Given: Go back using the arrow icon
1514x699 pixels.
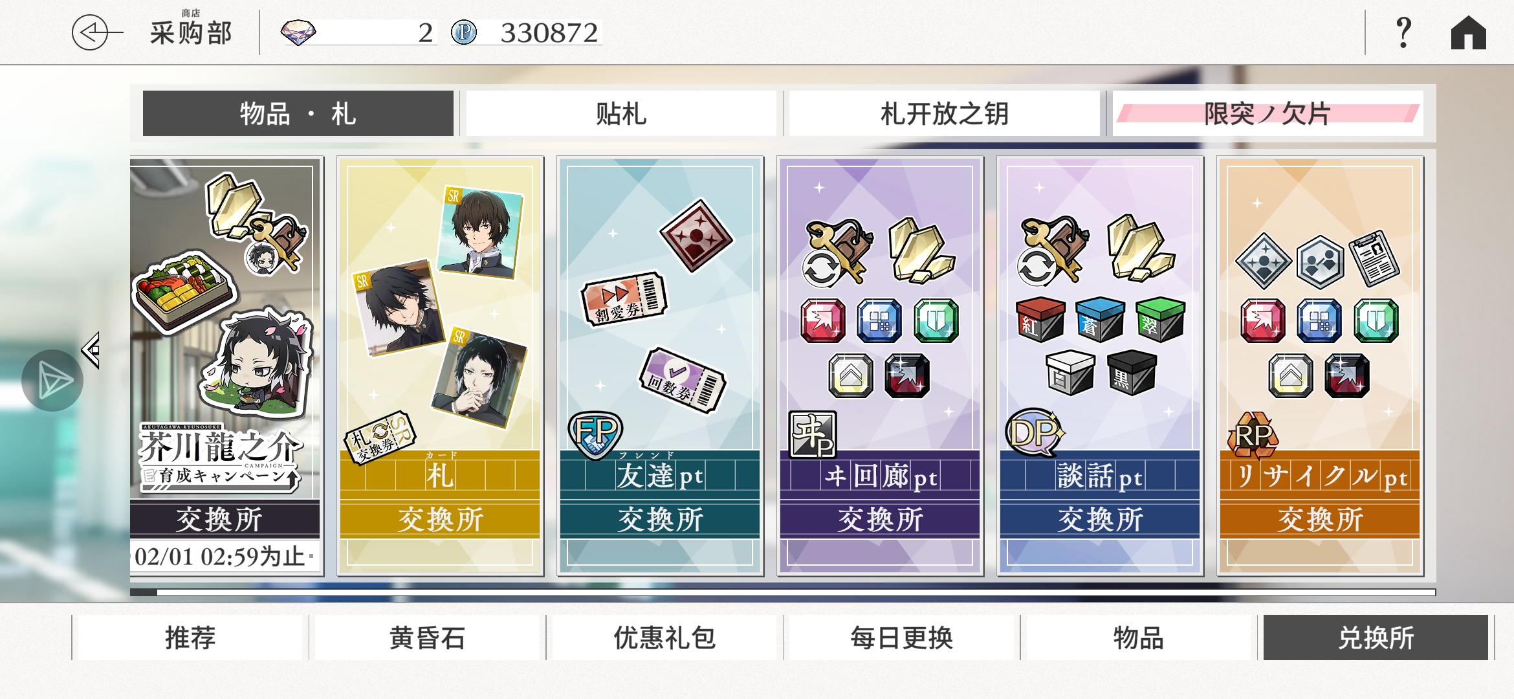Looking at the screenshot, I should tap(97, 32).
